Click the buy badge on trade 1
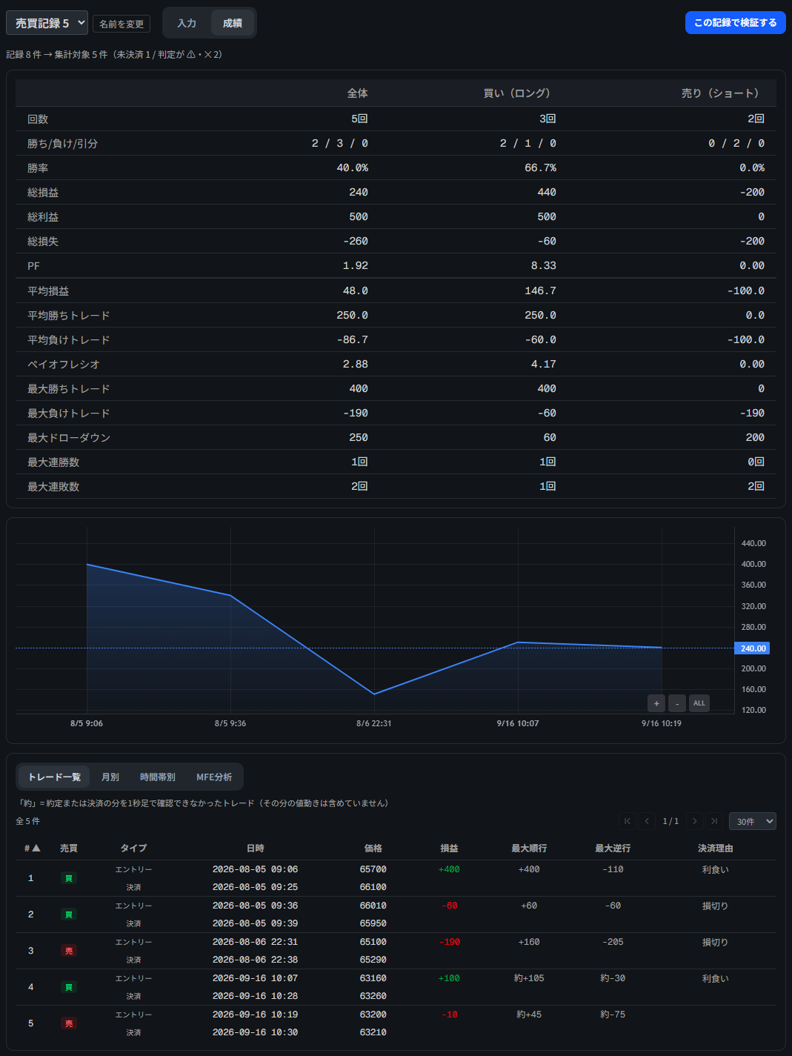The width and height of the screenshot is (792, 1056). 69,878
